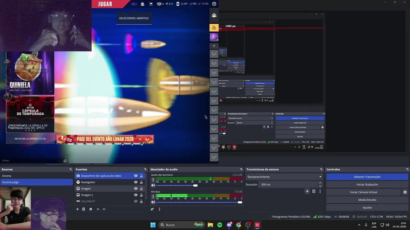This screenshot has width=410, height=230.
Task: Move source up with arrow icon
Action: [x=98, y=209]
